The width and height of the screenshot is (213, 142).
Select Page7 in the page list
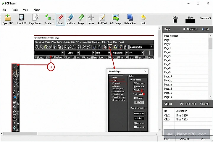(185, 64)
